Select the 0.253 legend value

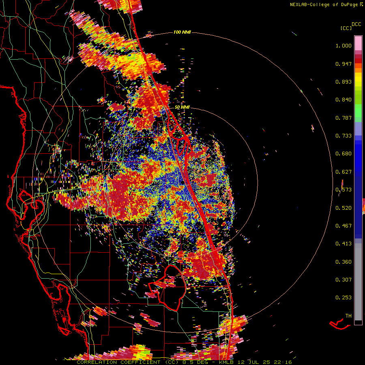coord(344,298)
